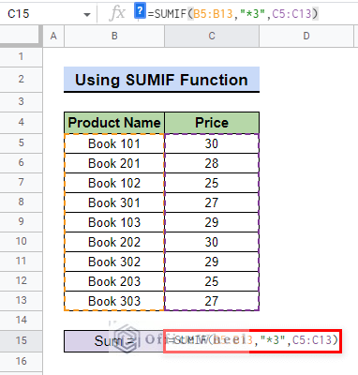The image size is (358, 375).
Task: Click the Sum = label cell
Action: tap(114, 341)
